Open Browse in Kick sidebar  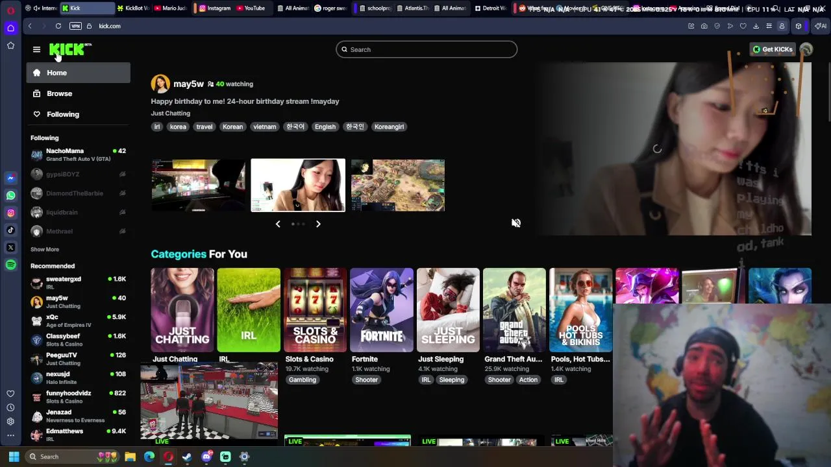click(78, 93)
